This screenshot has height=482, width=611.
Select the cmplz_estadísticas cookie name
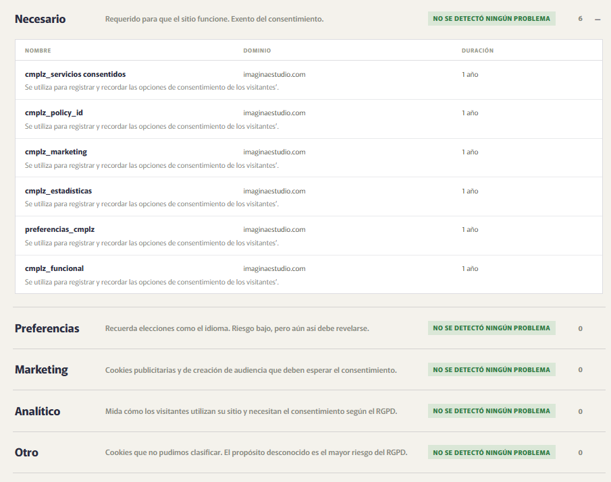click(59, 191)
